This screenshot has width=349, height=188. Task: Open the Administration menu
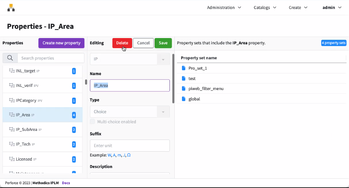(224, 8)
